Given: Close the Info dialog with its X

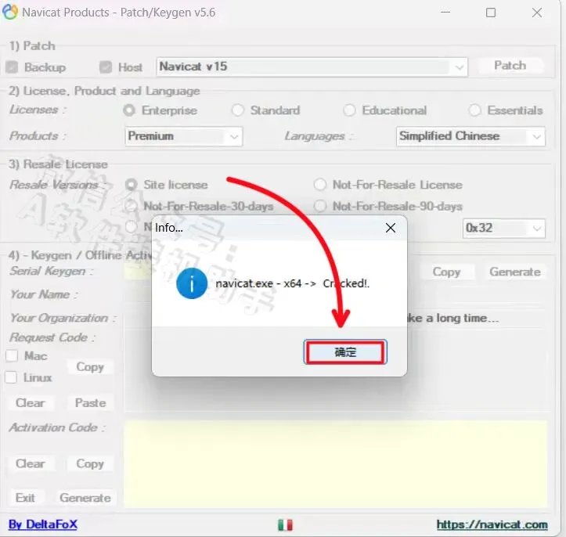Looking at the screenshot, I should click(390, 228).
